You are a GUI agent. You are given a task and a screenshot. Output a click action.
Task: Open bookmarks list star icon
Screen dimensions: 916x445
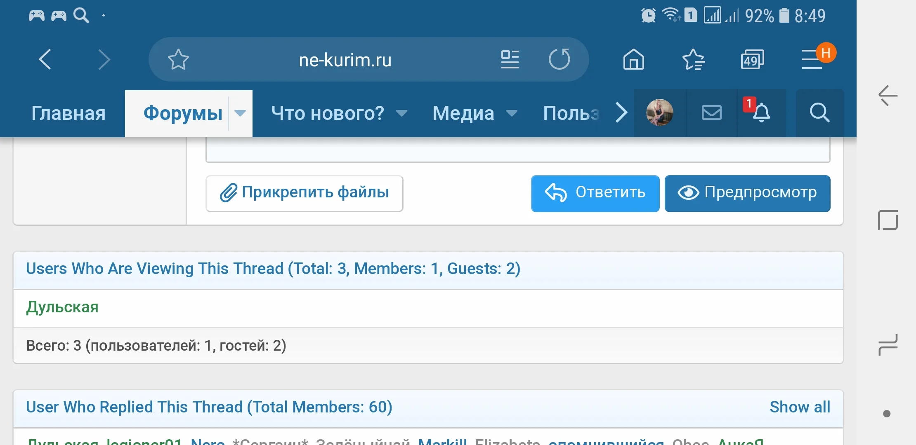point(693,60)
